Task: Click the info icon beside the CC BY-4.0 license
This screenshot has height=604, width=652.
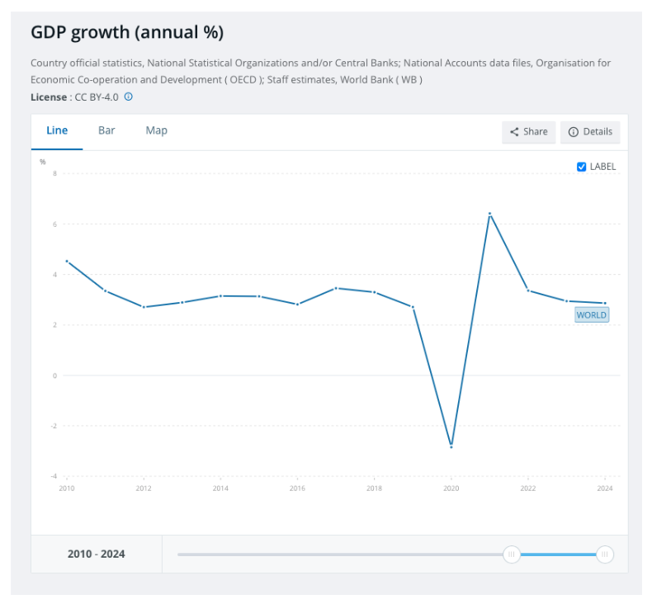Action: pos(129,97)
